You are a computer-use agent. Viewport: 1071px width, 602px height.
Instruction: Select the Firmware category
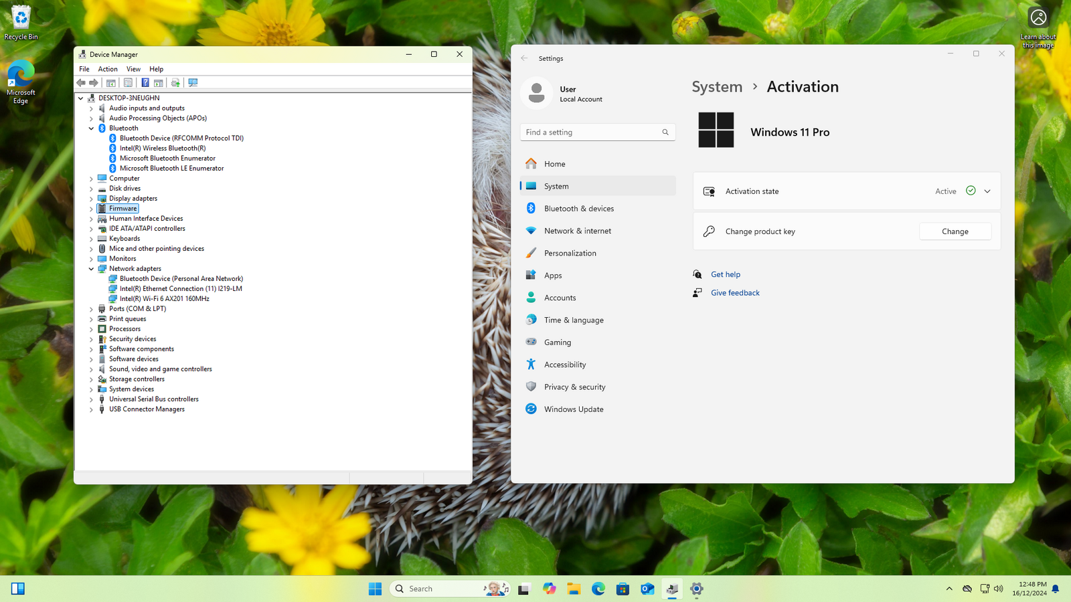tap(122, 209)
